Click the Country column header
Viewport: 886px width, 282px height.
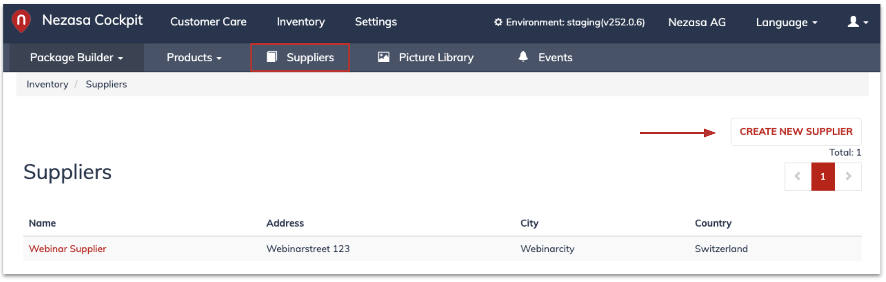(x=713, y=223)
